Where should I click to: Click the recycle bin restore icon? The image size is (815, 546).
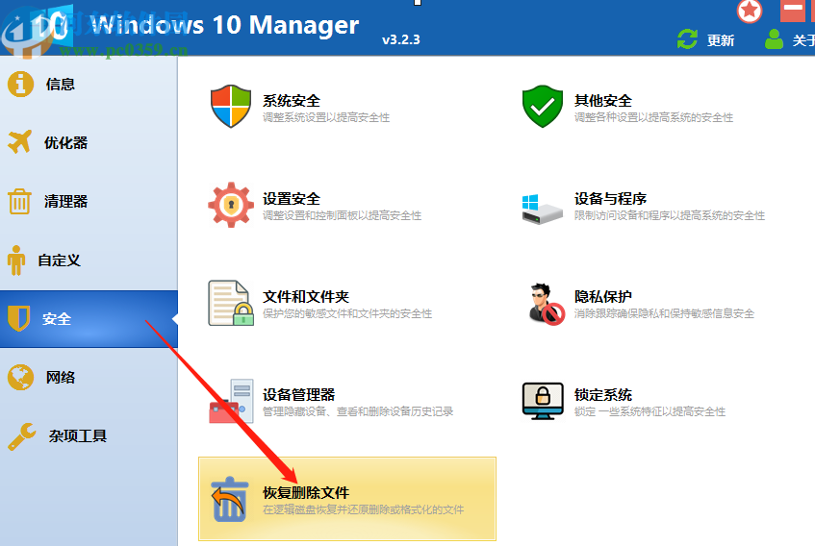[229, 499]
